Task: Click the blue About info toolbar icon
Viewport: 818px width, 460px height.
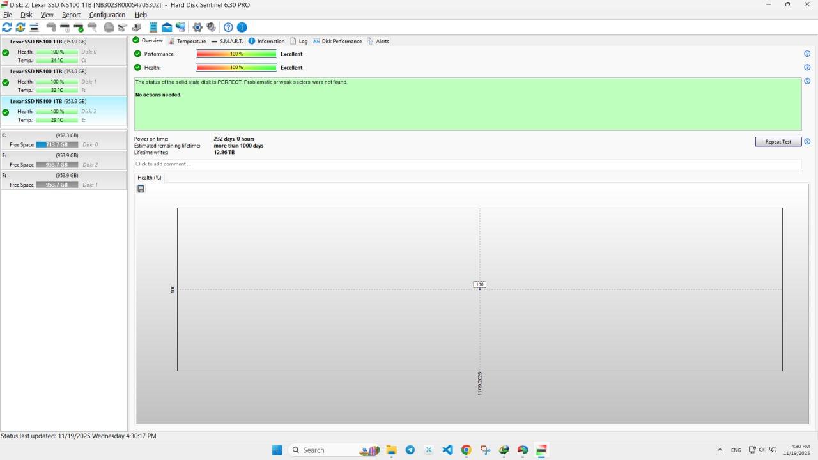Action: click(x=242, y=27)
